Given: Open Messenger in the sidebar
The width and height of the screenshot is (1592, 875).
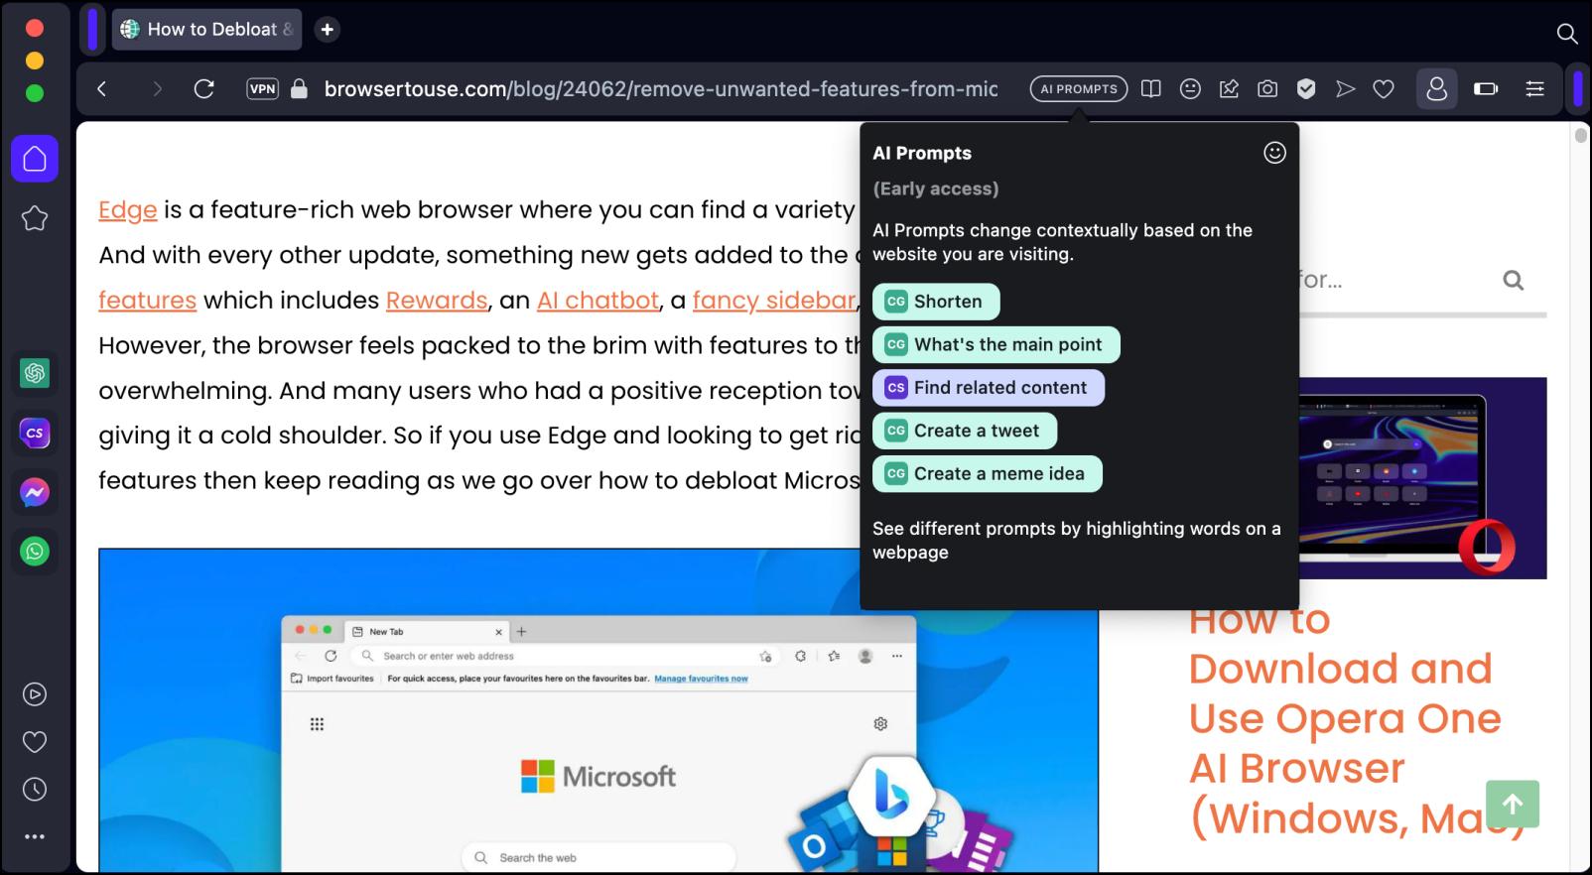Looking at the screenshot, I should point(35,492).
